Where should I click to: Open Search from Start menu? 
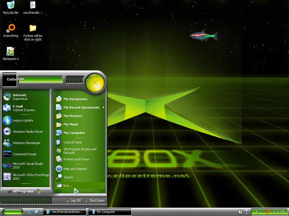tap(80, 177)
